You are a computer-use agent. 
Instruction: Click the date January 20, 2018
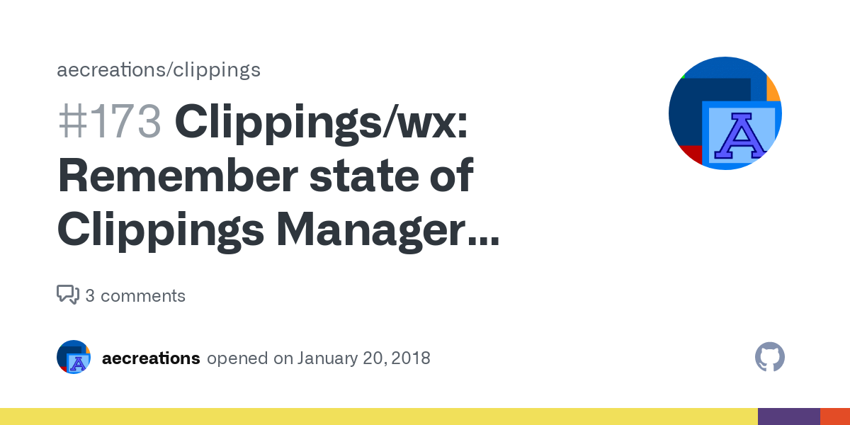click(363, 358)
